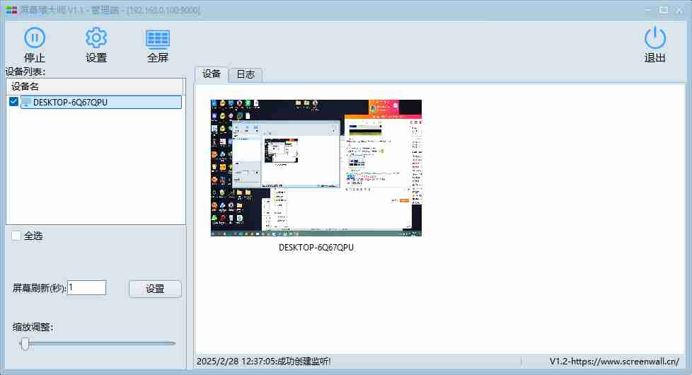
Task: Focus the 屏幕刷新(秒) input field
Action: 86,287
